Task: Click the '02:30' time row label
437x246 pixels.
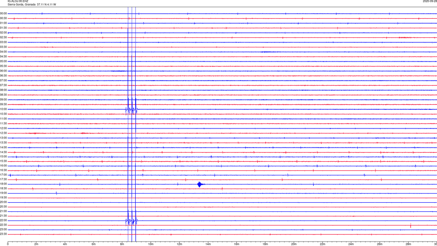Action: click(x=3, y=37)
